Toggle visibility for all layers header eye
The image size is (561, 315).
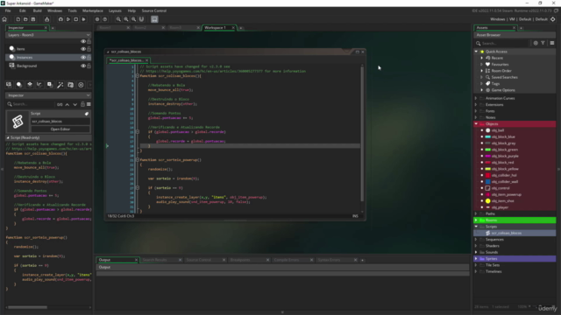(x=83, y=41)
